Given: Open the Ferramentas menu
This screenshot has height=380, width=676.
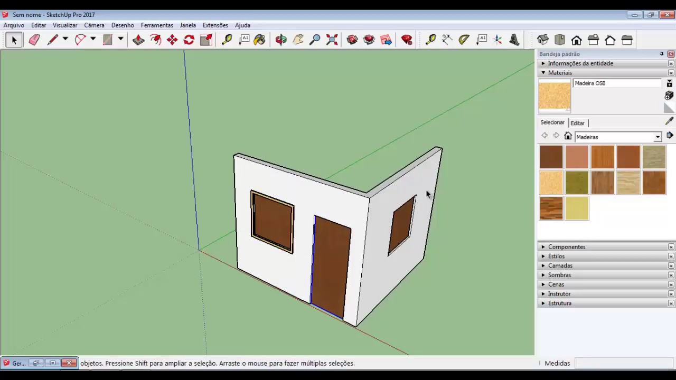Looking at the screenshot, I should pyautogui.click(x=157, y=25).
